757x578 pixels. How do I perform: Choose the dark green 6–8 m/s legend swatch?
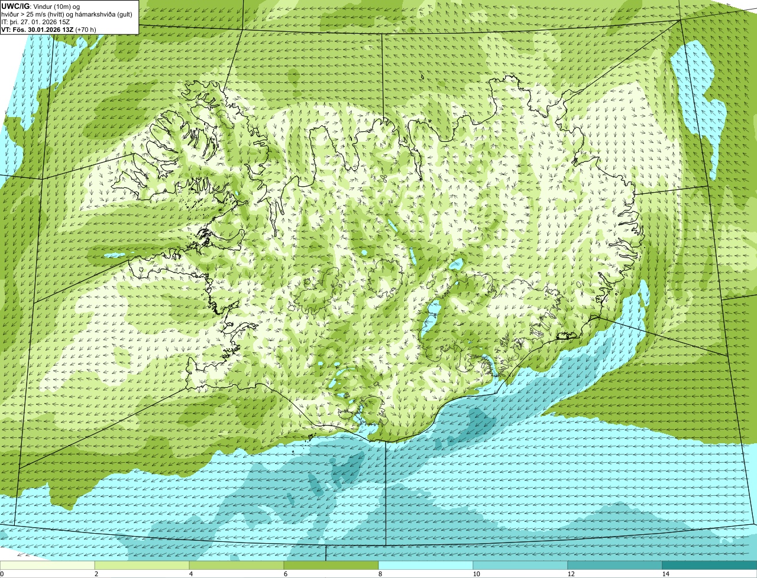coord(331,565)
